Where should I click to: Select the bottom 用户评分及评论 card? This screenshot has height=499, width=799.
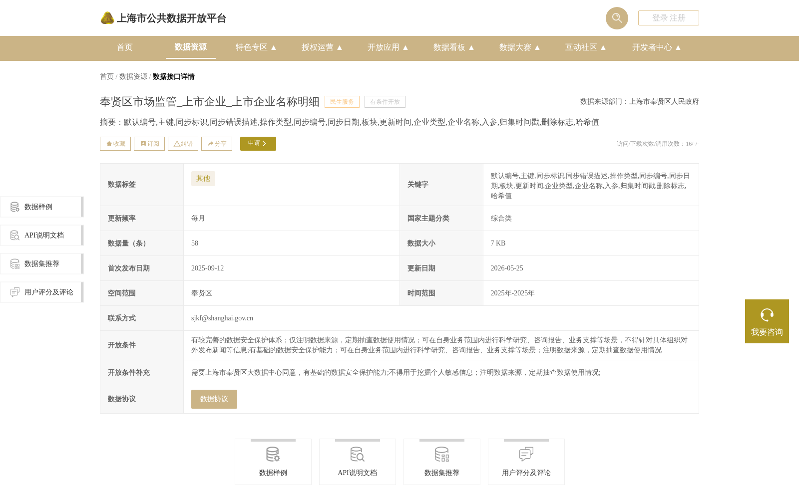[526, 462]
